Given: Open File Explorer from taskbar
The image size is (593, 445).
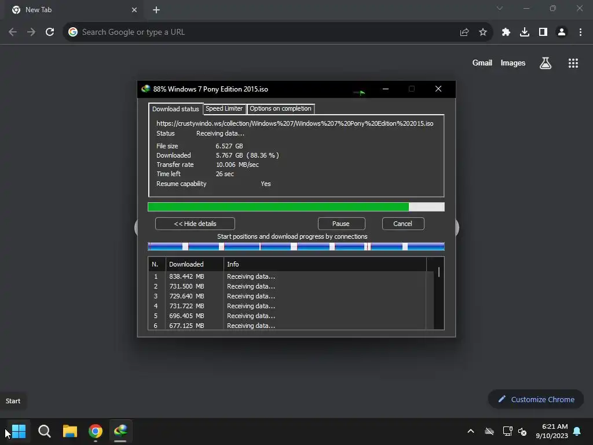Looking at the screenshot, I should (x=70, y=431).
